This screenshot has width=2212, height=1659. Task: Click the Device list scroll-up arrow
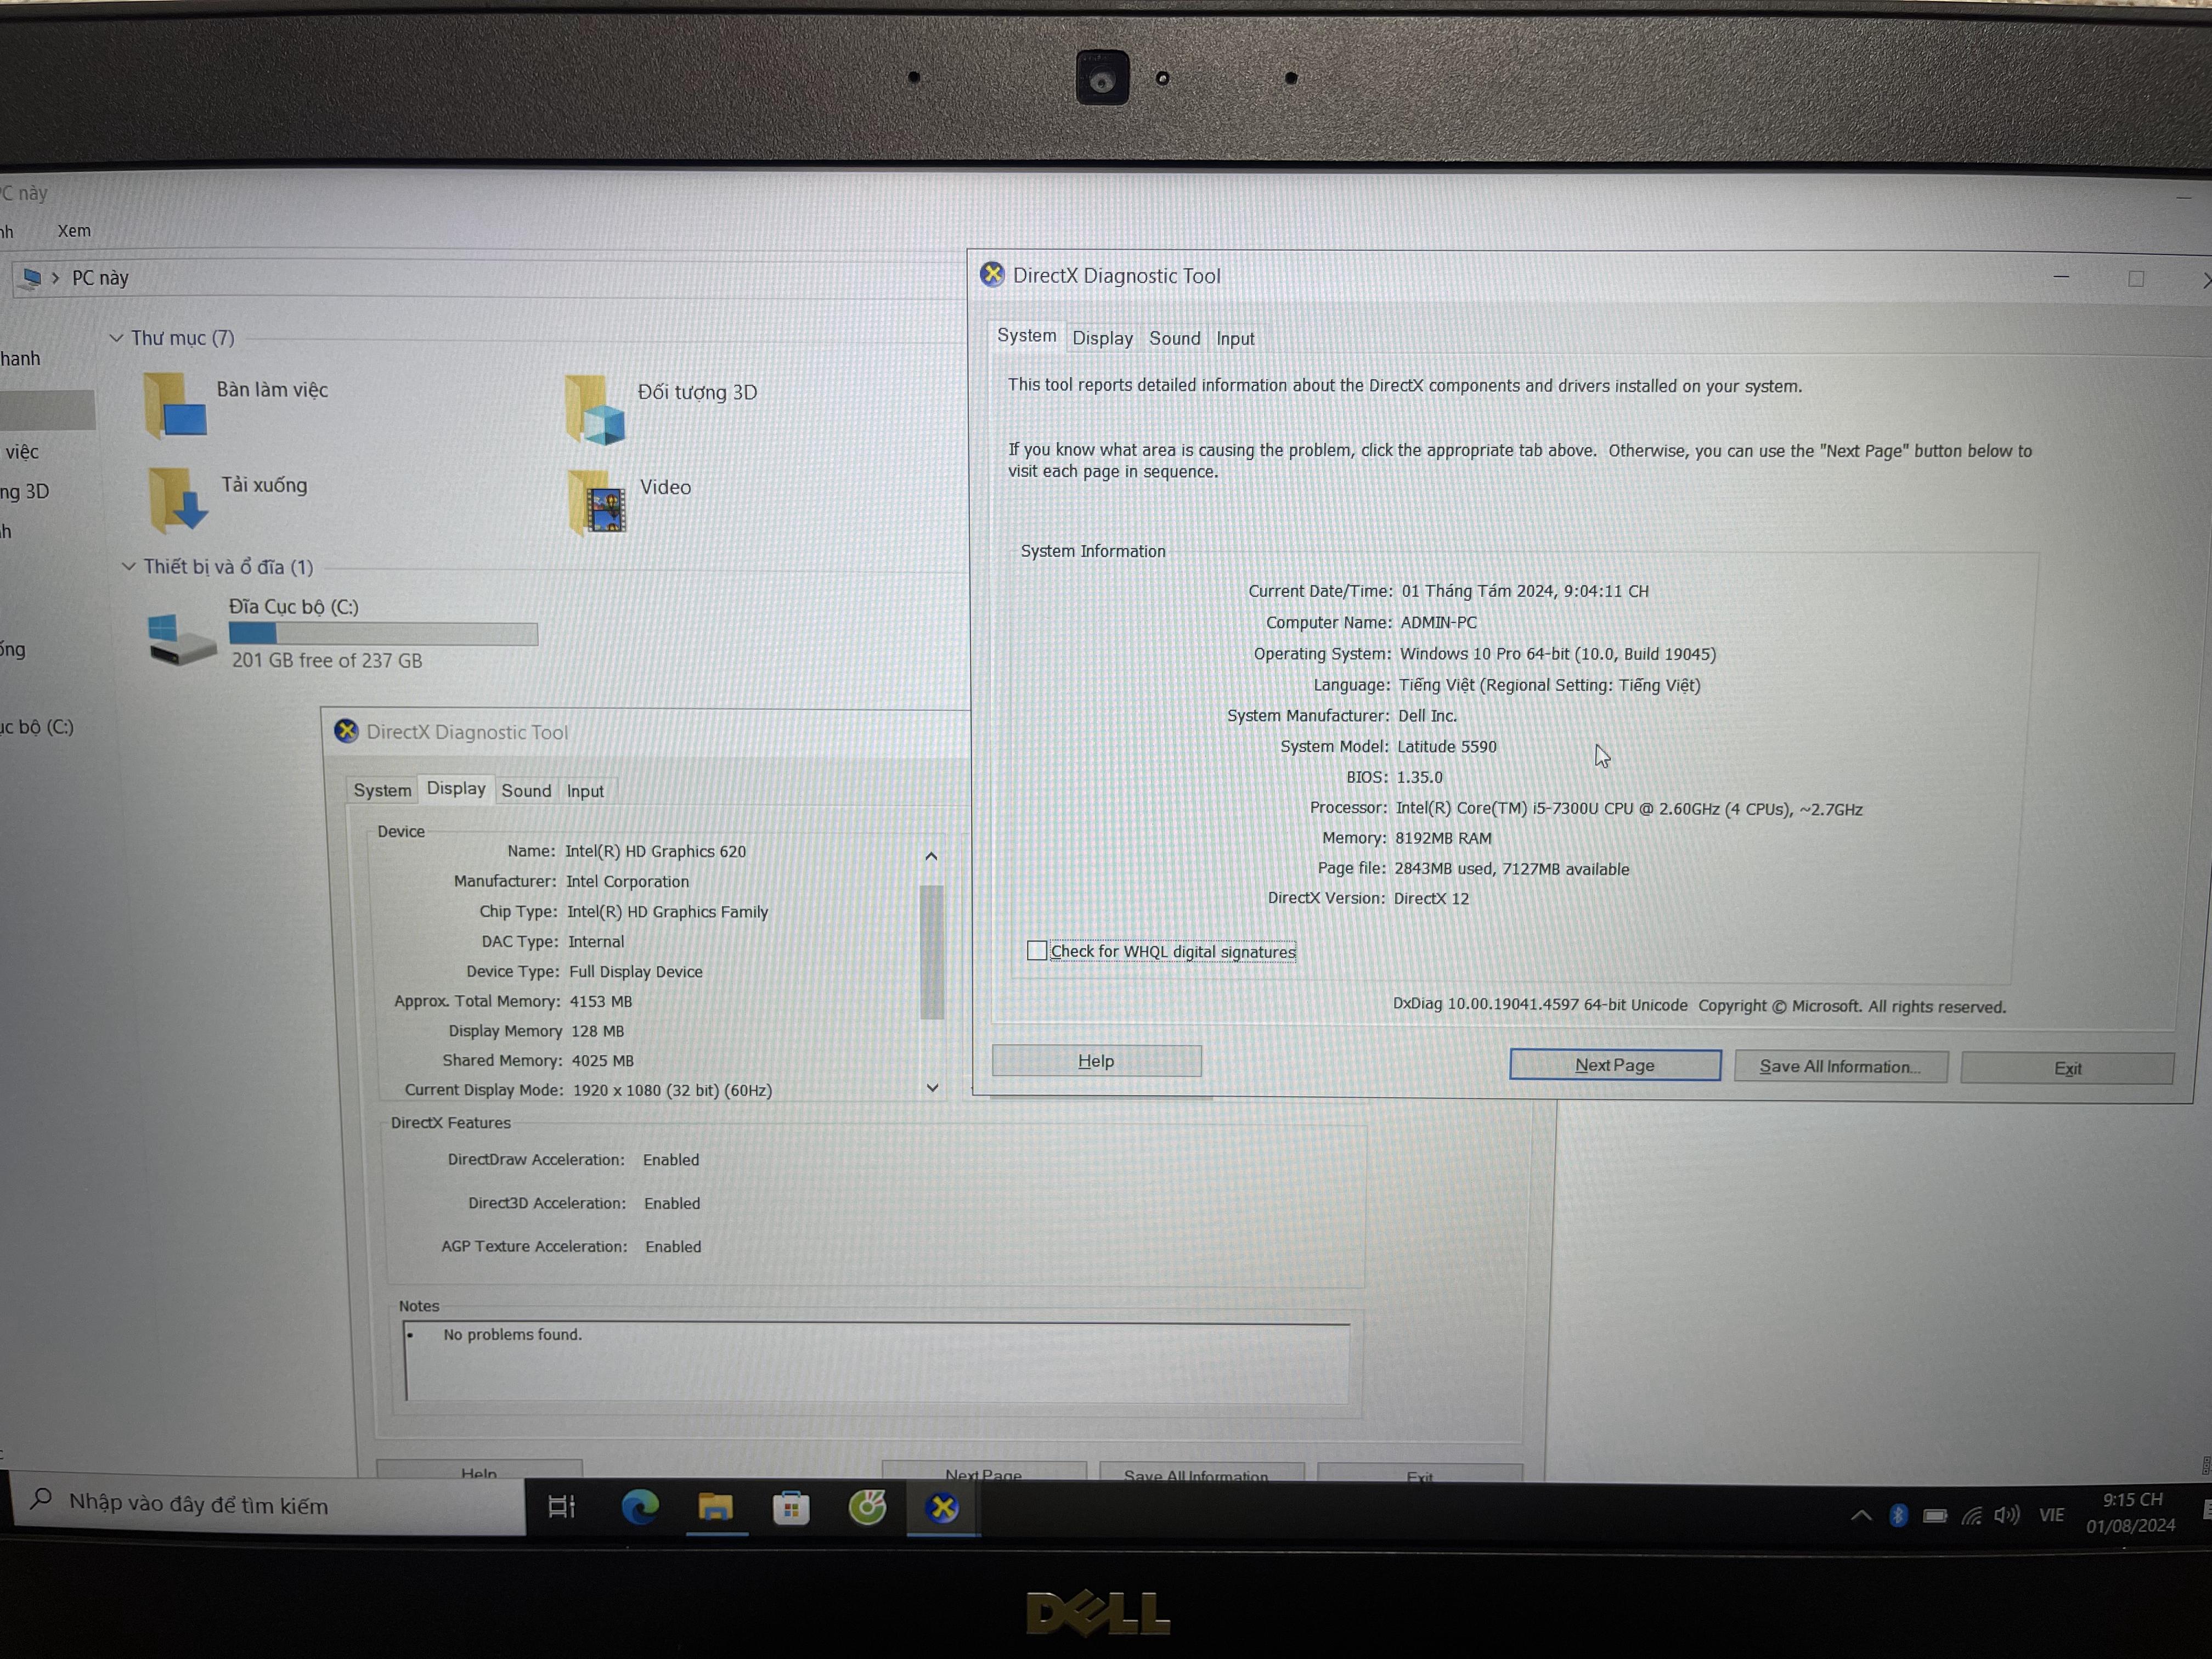click(931, 856)
